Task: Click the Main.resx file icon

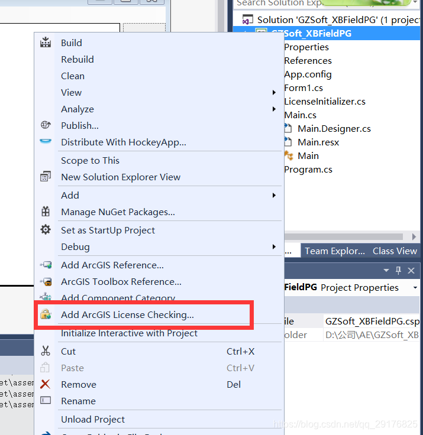Action: tap(288, 142)
